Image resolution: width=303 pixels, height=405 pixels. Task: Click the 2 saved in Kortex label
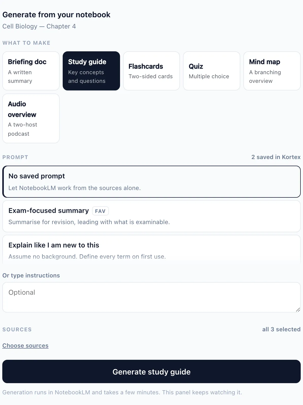276,157
